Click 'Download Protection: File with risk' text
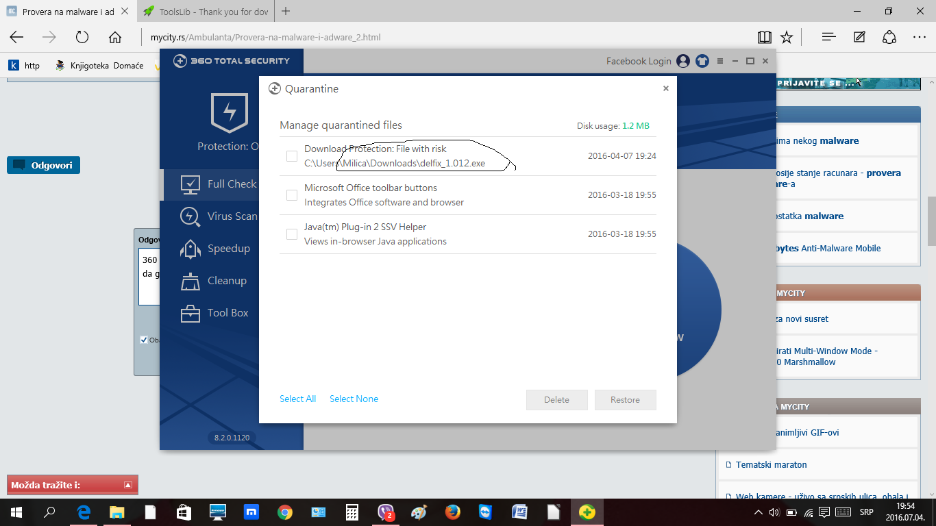This screenshot has width=936, height=526. (375, 149)
